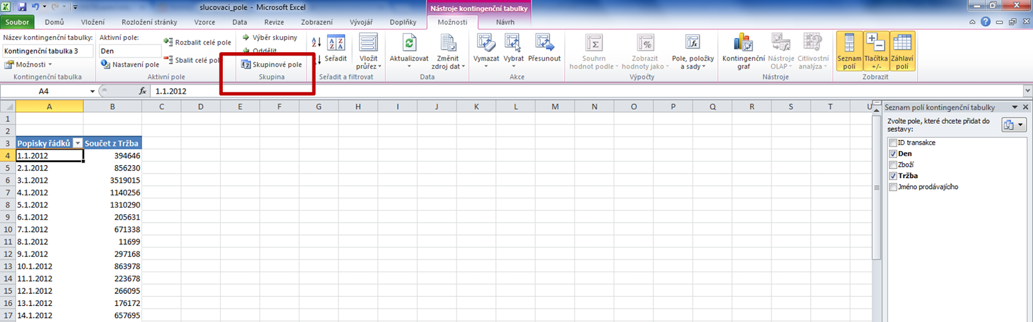Image resolution: width=1033 pixels, height=322 pixels.
Task: Click the Nastavení pole button
Action: pyautogui.click(x=130, y=65)
